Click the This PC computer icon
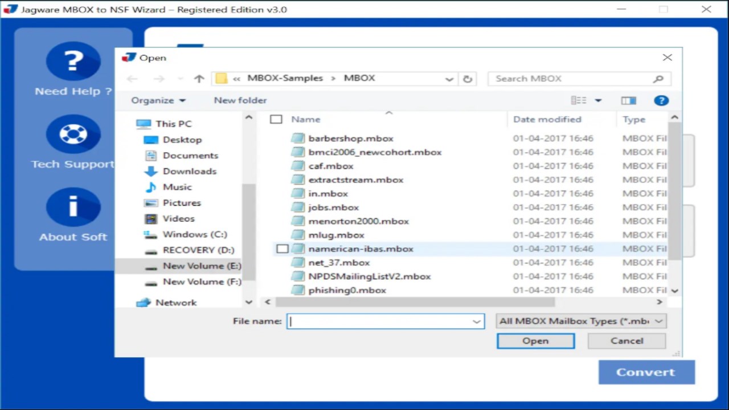The image size is (729, 410). tap(144, 124)
